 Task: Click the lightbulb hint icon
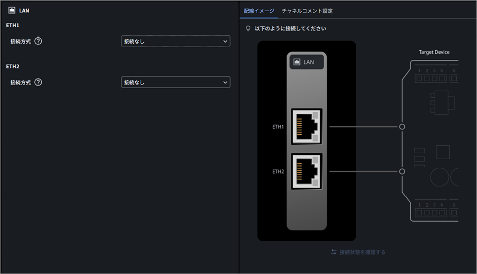(x=248, y=28)
